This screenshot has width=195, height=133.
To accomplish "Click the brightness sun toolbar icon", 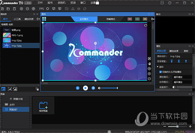I will pos(47,9).
